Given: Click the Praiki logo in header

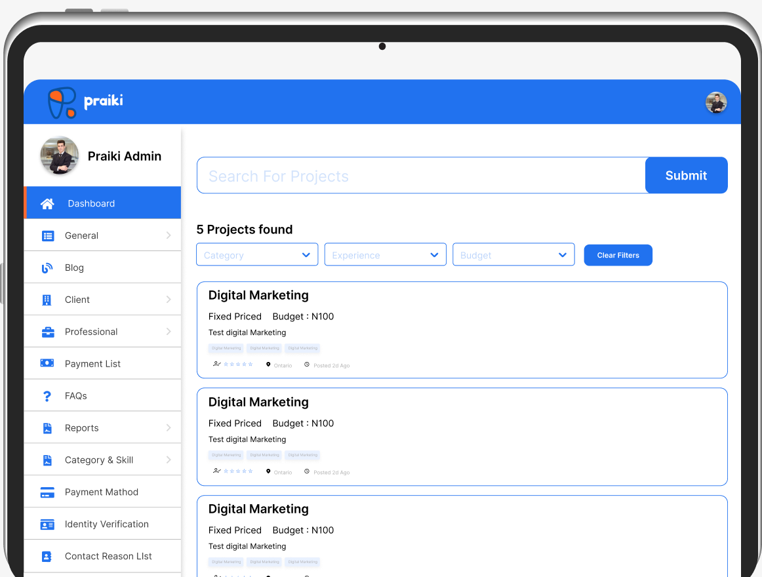Looking at the screenshot, I should [85, 102].
